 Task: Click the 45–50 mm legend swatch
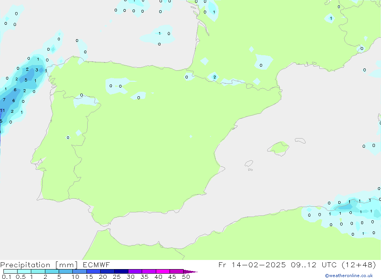(177, 271)
